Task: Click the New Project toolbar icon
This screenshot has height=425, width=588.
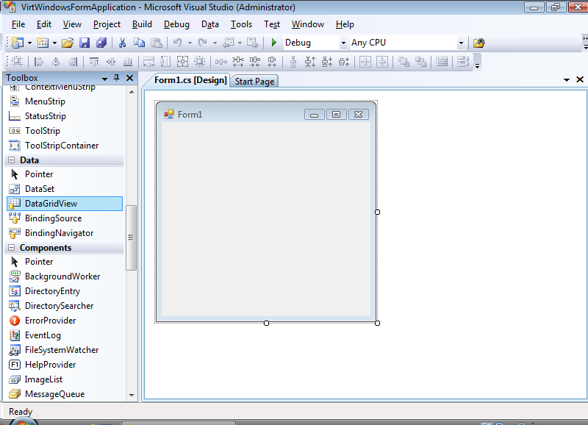Action: (x=17, y=43)
